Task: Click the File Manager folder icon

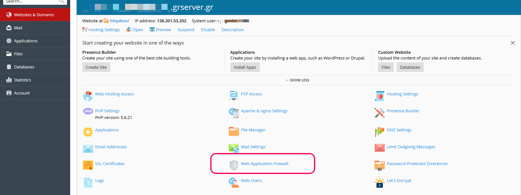Action: tap(234, 131)
